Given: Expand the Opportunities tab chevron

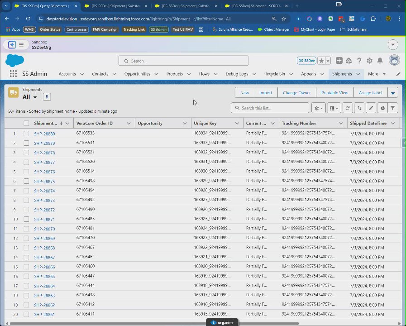Looking at the screenshot, I should (x=157, y=74).
